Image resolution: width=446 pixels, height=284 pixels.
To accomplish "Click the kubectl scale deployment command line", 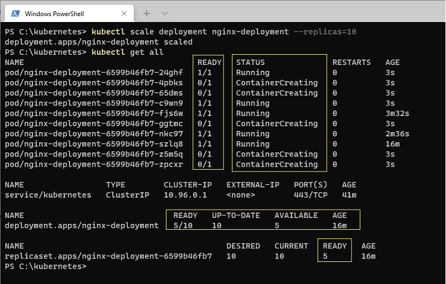I will point(181,32).
